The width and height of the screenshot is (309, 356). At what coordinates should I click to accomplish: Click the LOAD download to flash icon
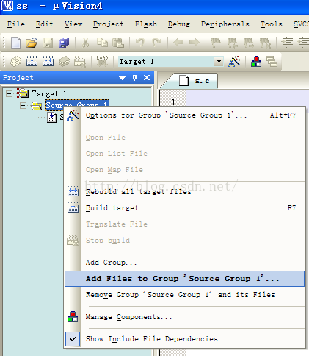102,61
